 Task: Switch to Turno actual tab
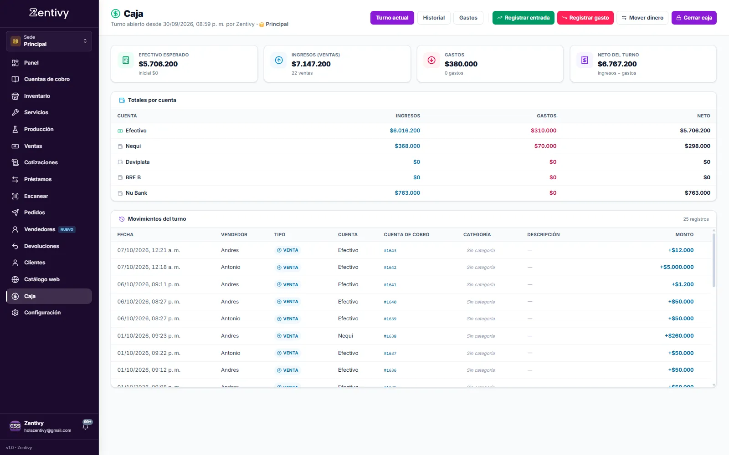pyautogui.click(x=392, y=18)
